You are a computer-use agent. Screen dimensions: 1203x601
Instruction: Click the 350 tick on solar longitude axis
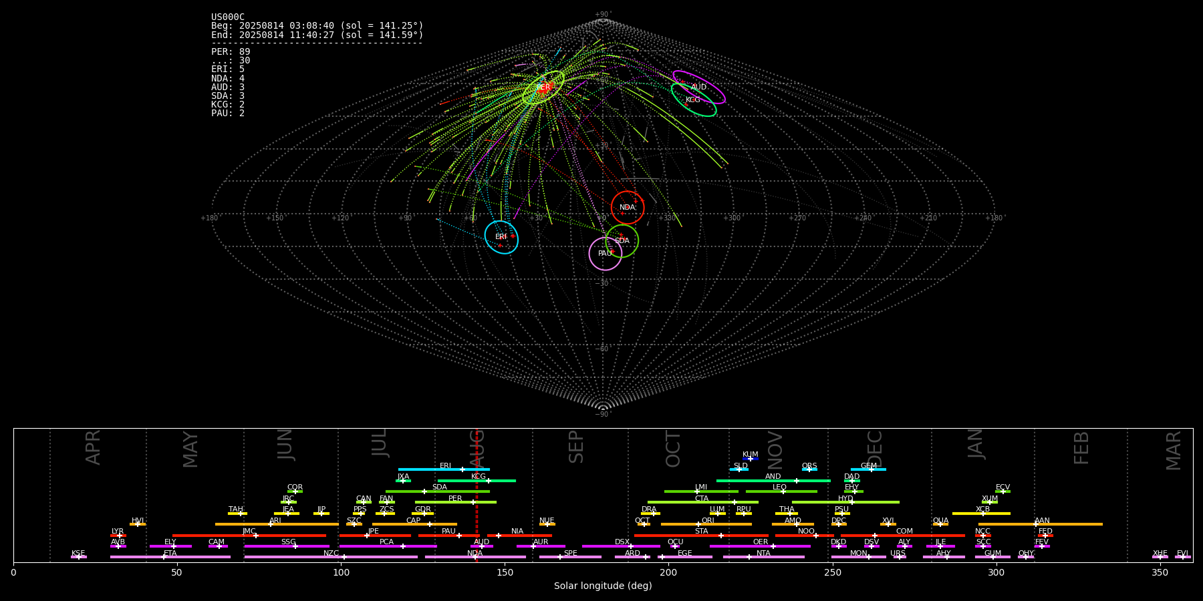(x=1160, y=572)
